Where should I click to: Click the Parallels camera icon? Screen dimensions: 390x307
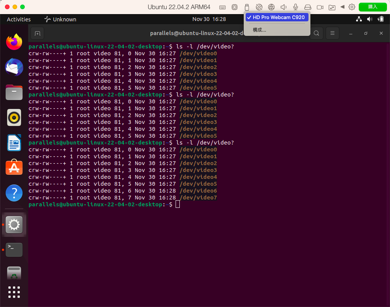tap(320, 7)
